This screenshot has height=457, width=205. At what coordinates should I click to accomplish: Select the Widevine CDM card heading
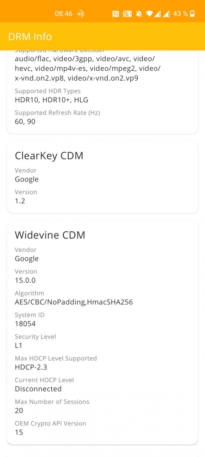pos(50,235)
